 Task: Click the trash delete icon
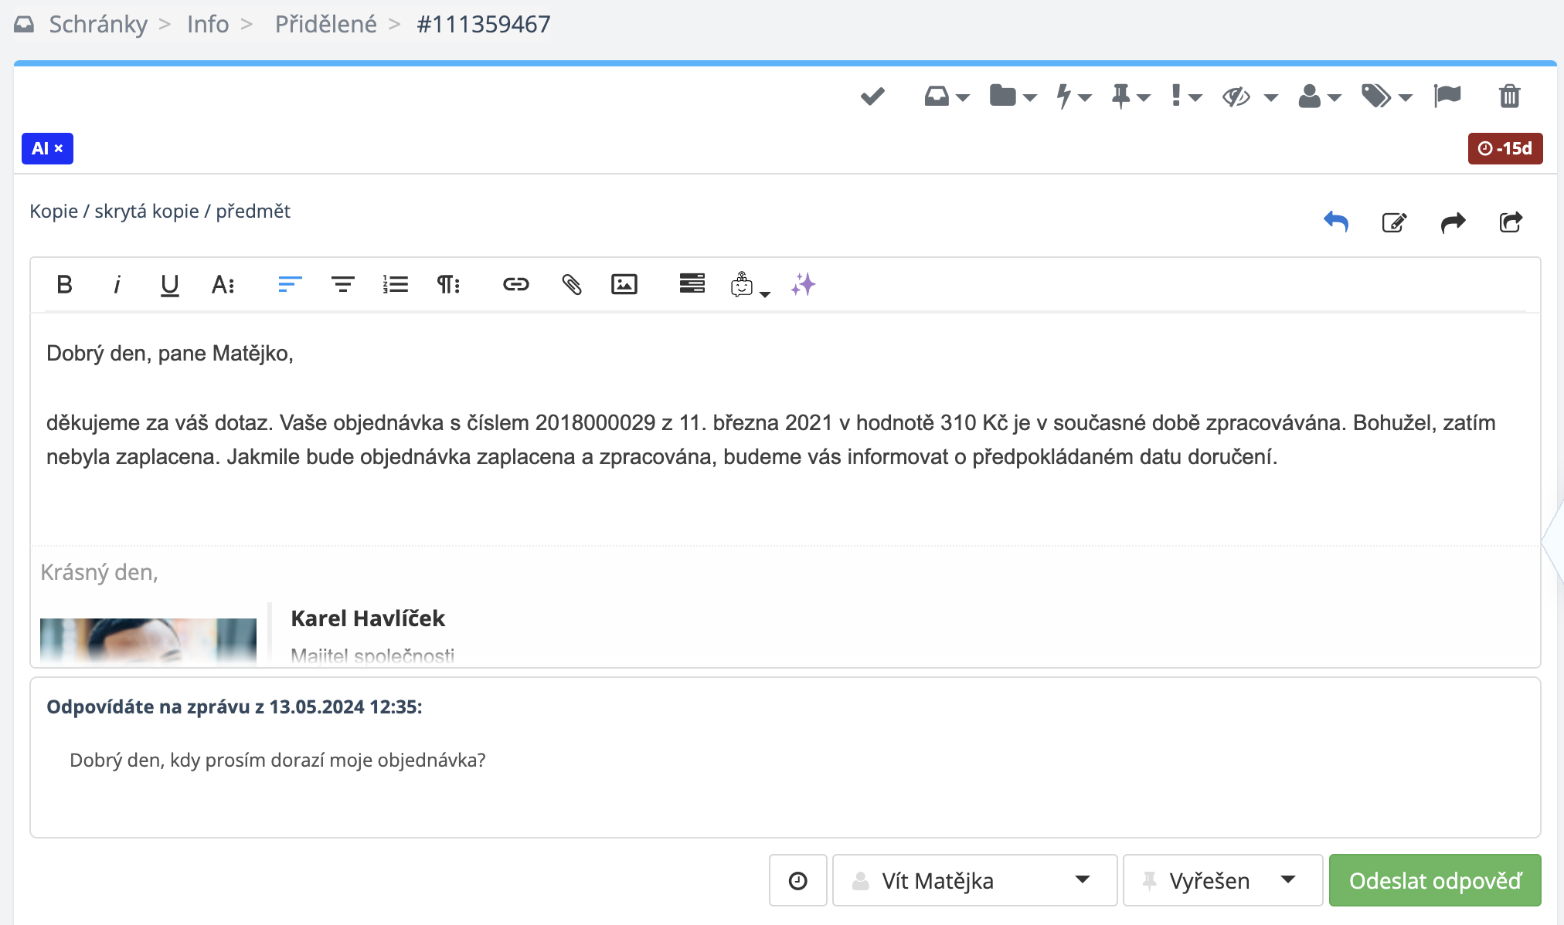pyautogui.click(x=1509, y=97)
